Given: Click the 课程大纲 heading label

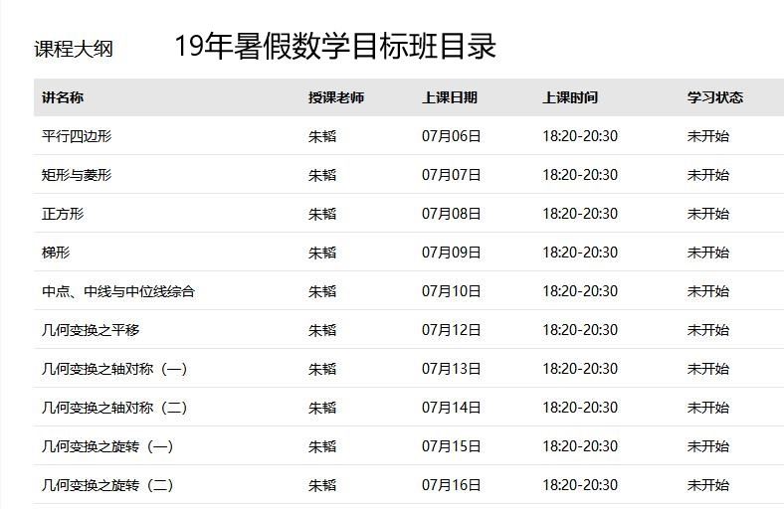Looking at the screenshot, I should (x=74, y=49).
